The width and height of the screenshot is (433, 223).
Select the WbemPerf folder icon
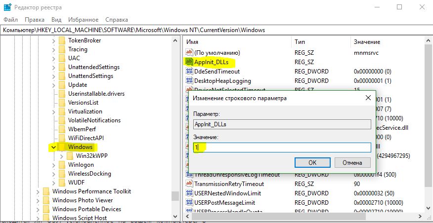click(x=62, y=129)
